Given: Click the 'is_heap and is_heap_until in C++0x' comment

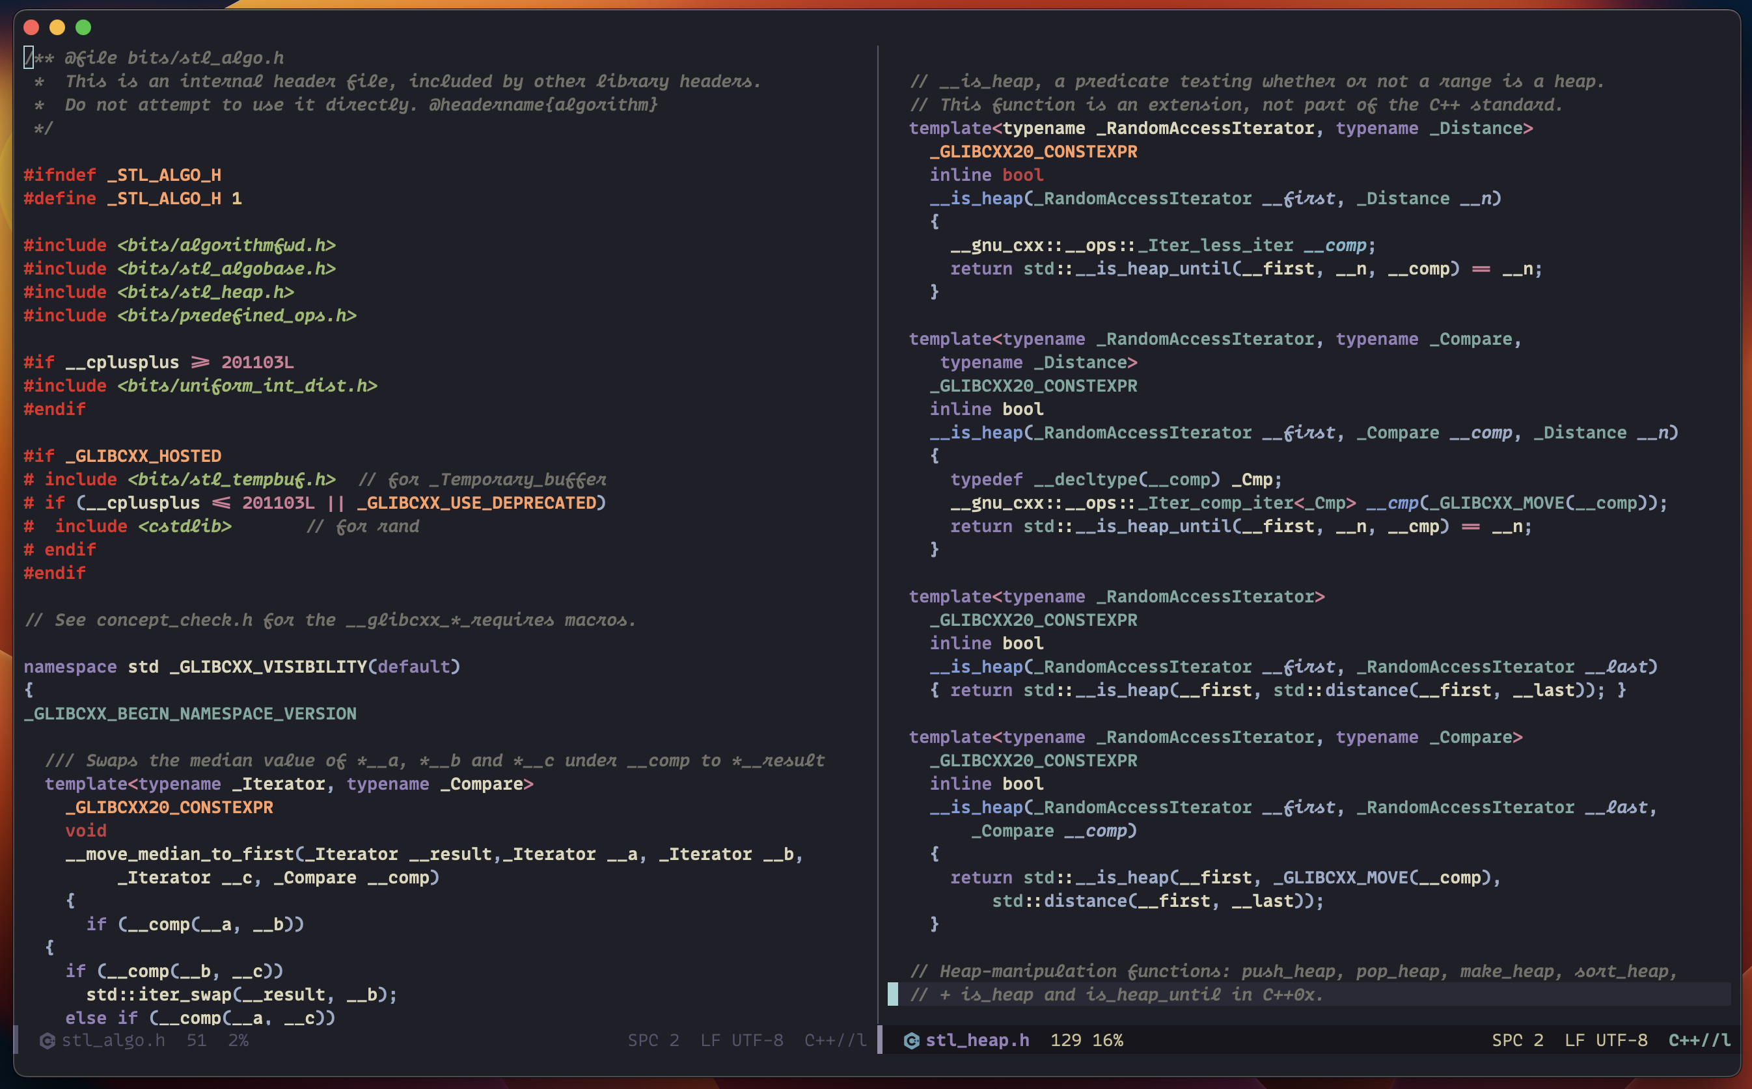Looking at the screenshot, I should pyautogui.click(x=1117, y=994).
